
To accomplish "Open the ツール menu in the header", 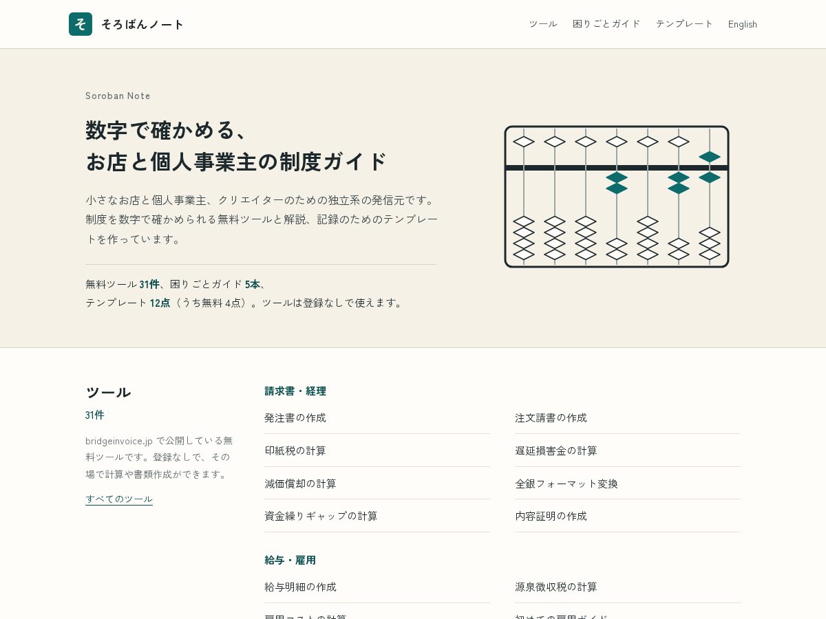I will click(543, 24).
